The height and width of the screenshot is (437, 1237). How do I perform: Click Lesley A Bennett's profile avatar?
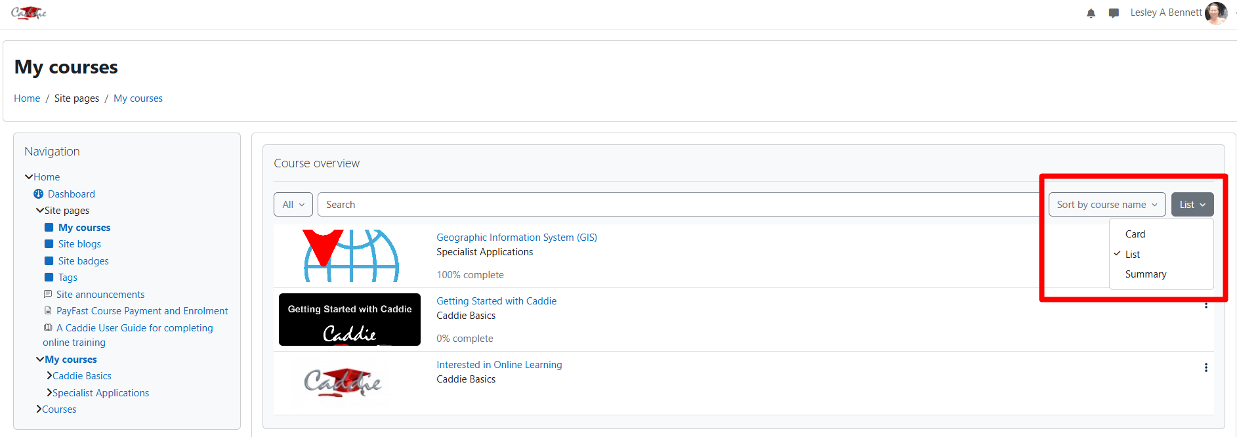(x=1215, y=13)
